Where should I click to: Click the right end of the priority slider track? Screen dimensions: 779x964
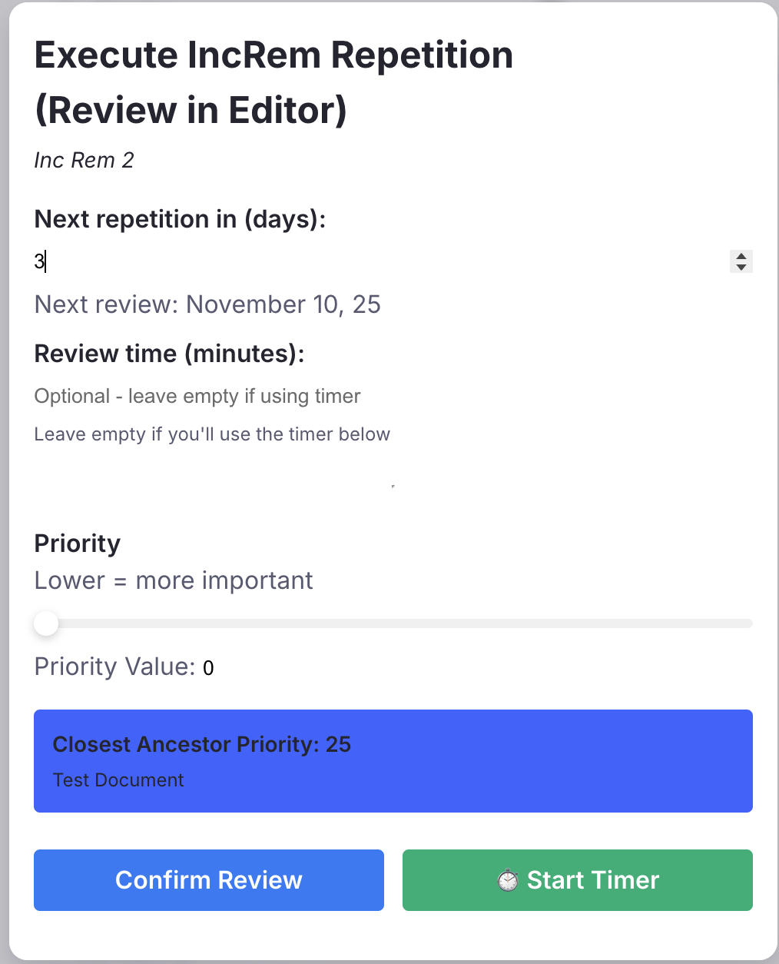[748, 623]
